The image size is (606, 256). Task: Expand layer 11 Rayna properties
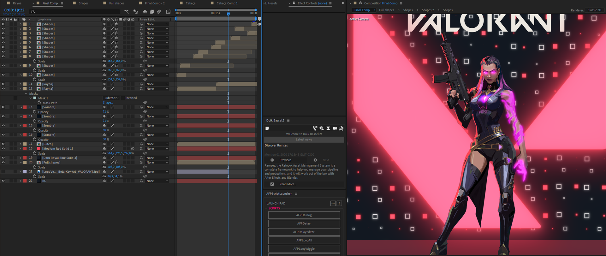(x=21, y=84)
